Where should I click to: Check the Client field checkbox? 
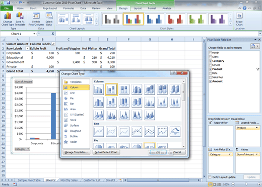pos(210,57)
